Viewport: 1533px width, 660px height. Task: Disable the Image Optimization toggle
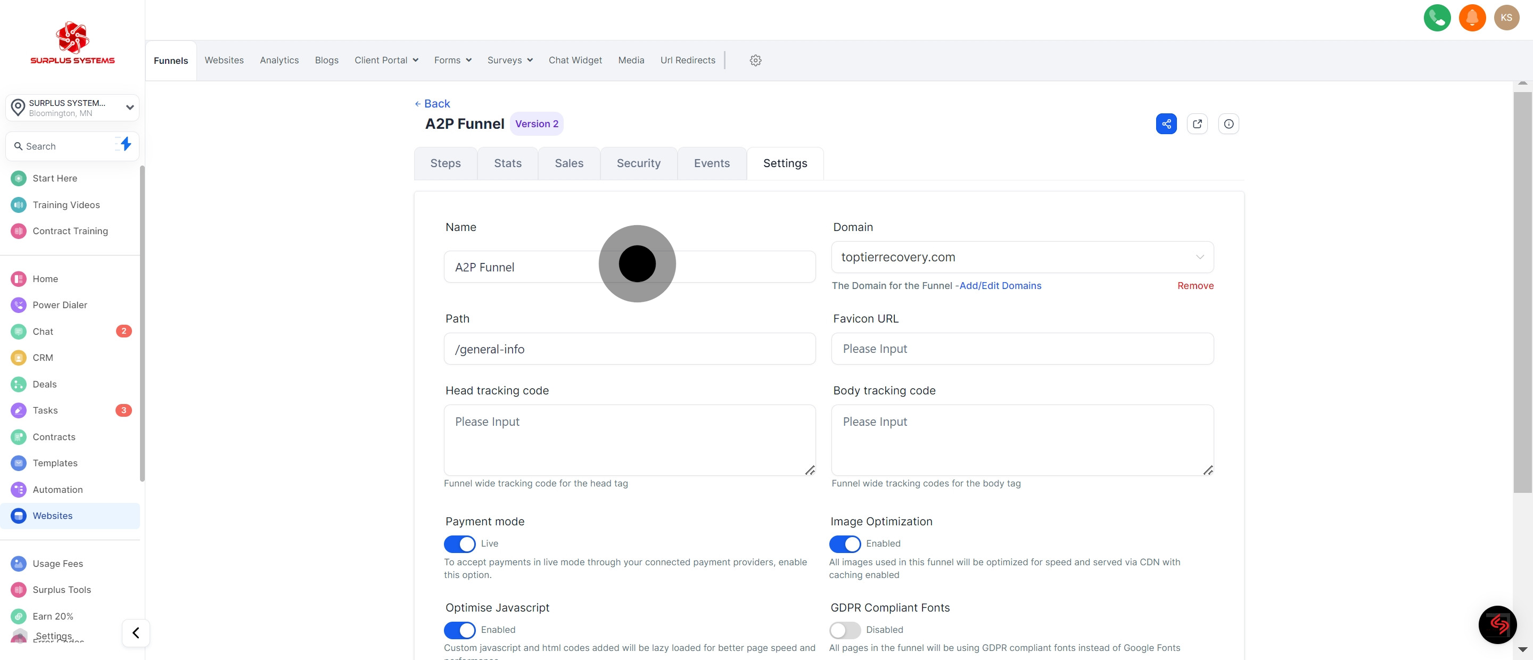[x=844, y=544]
